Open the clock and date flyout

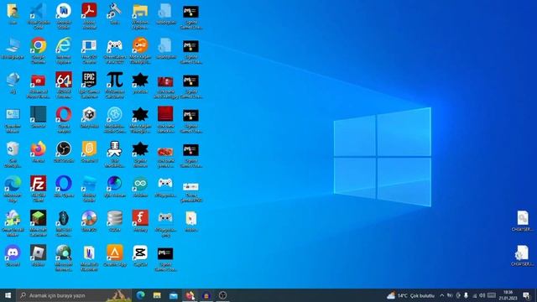508,295
